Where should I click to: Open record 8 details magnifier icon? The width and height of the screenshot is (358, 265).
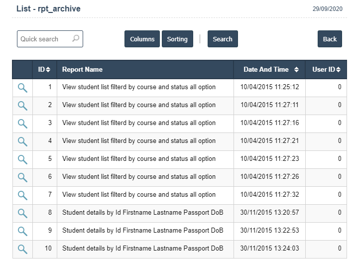22,213
